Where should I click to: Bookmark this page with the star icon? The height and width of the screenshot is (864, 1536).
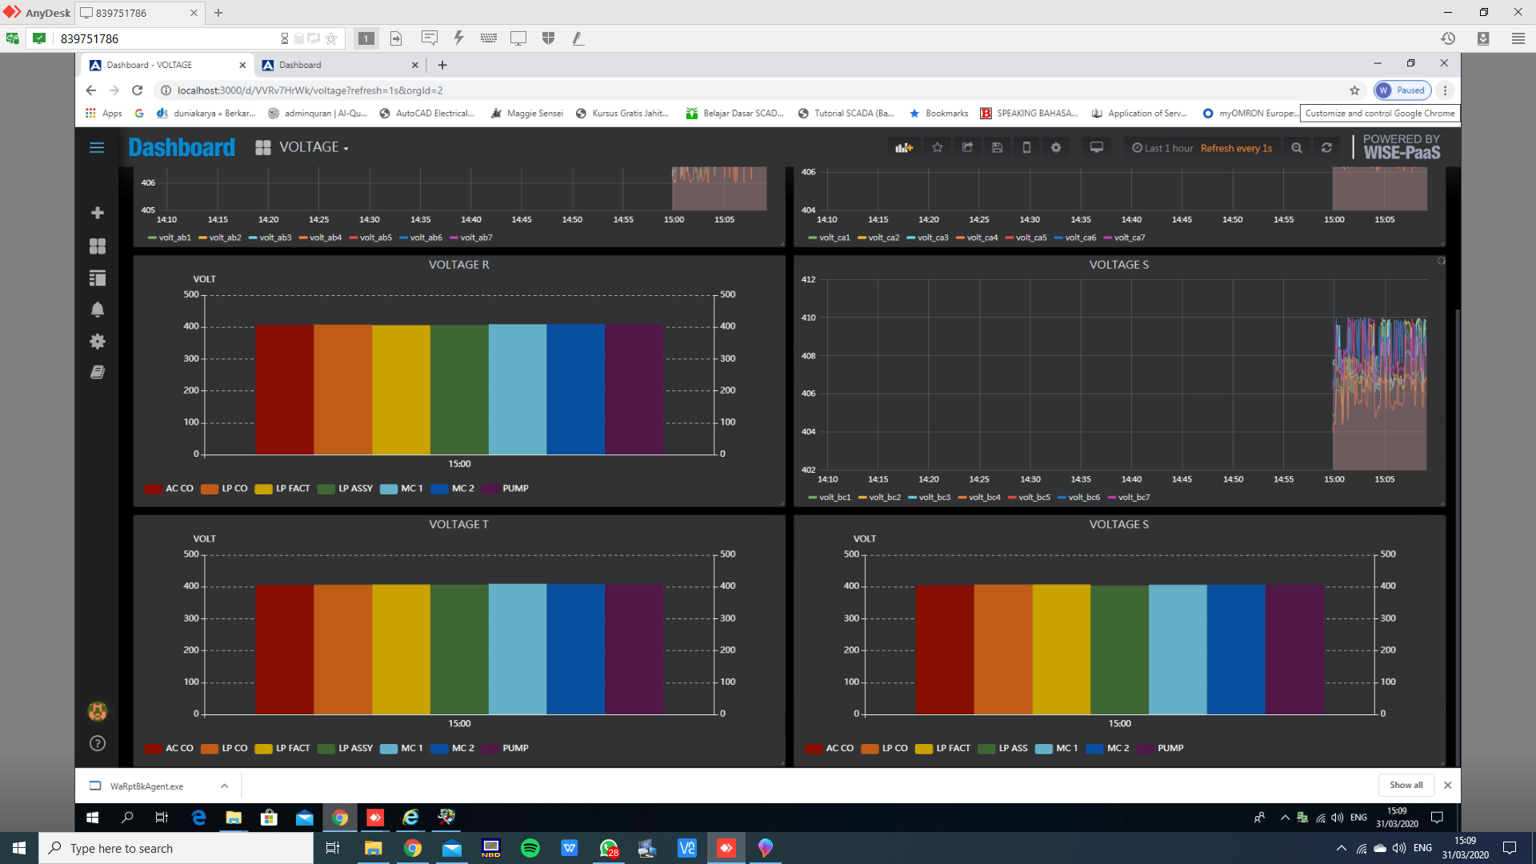point(1354,90)
